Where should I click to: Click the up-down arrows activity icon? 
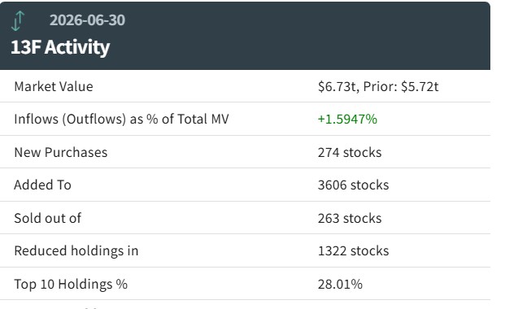tap(18, 21)
